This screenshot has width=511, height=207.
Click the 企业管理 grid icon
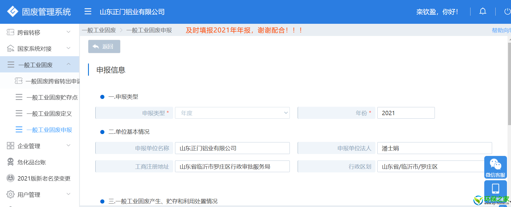click(x=11, y=146)
